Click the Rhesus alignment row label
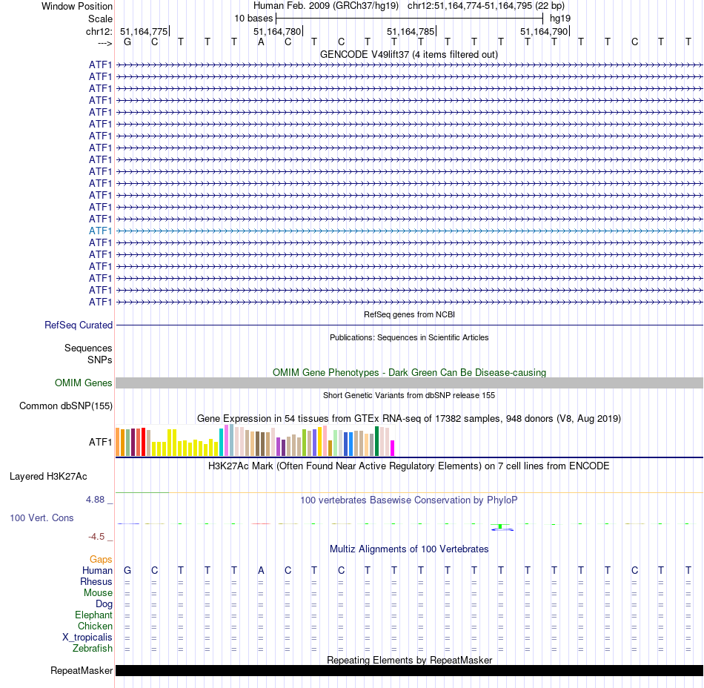This screenshot has width=704, height=688. tap(96, 581)
